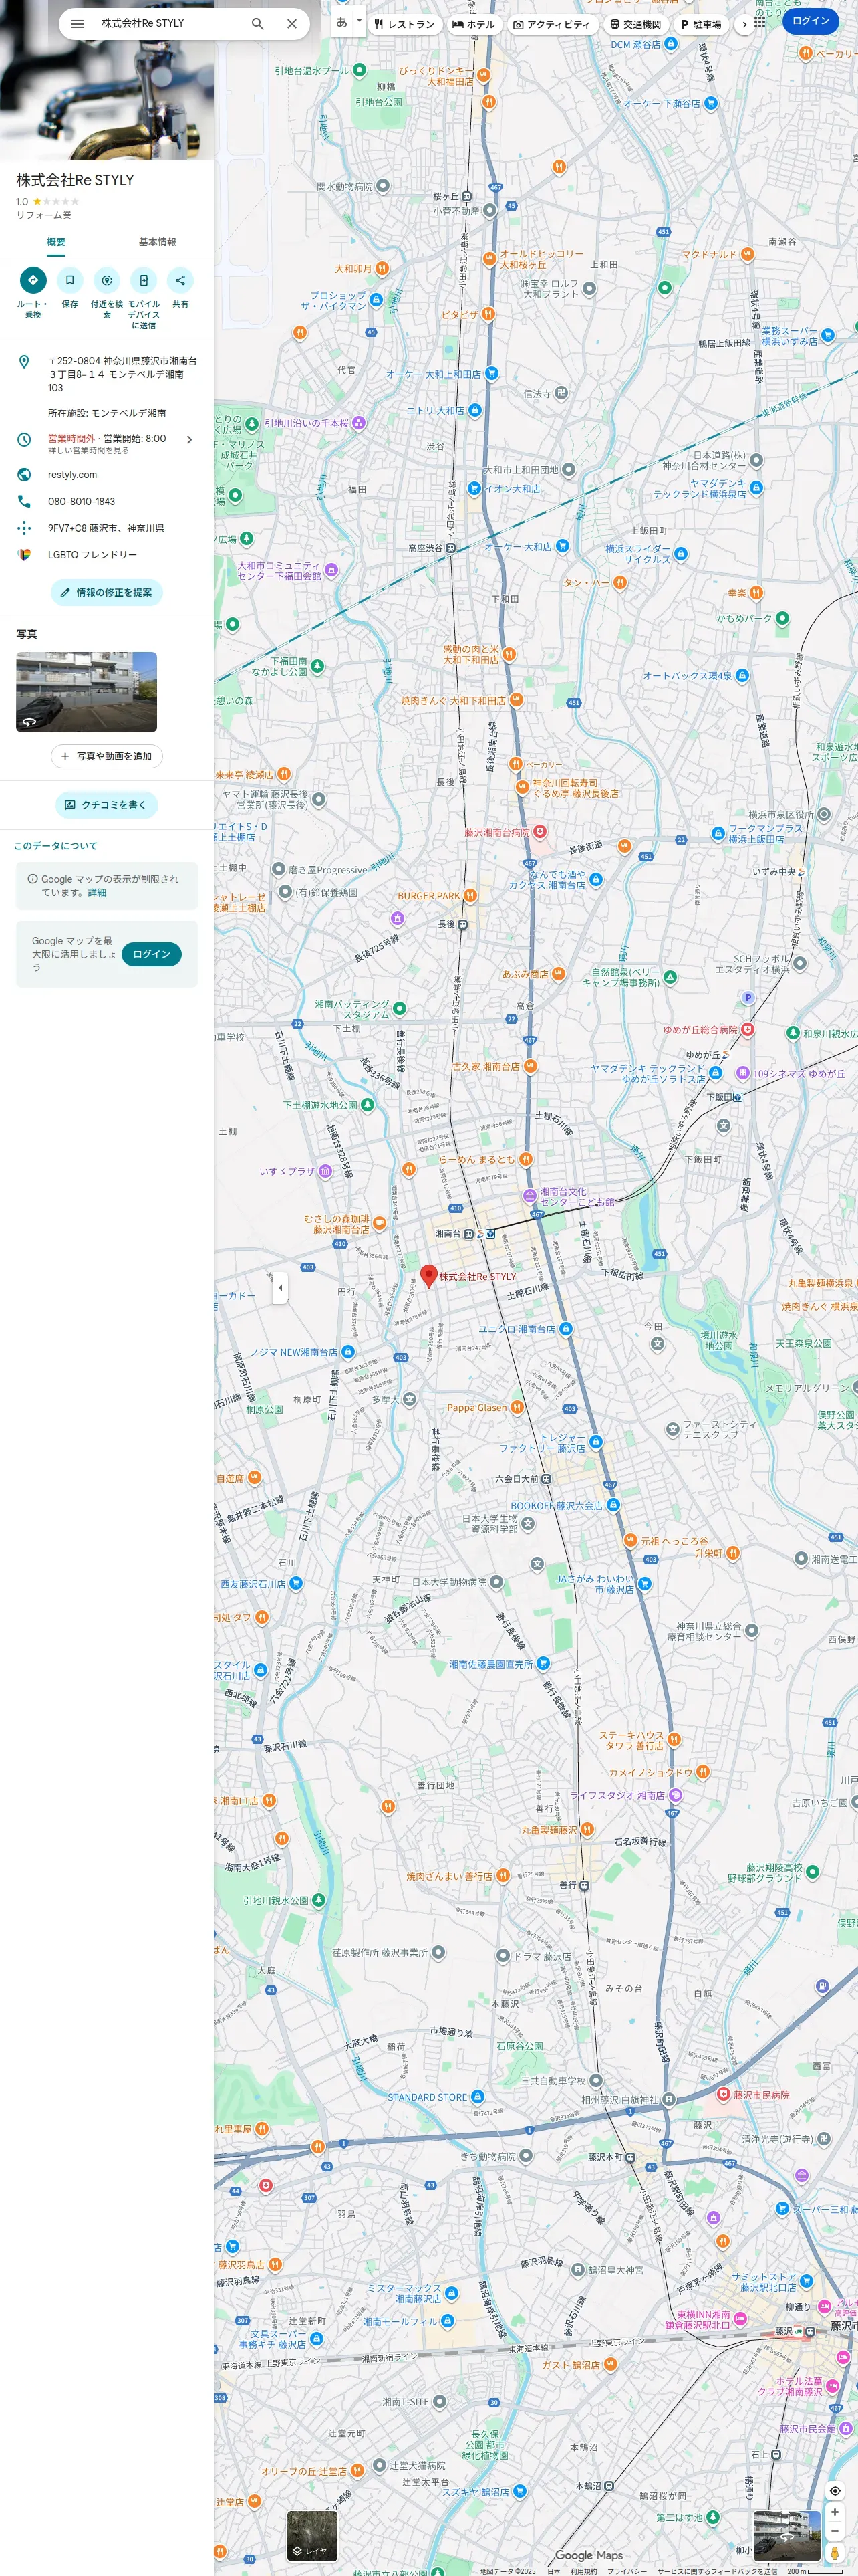Select the レストラン category chip

(404, 24)
